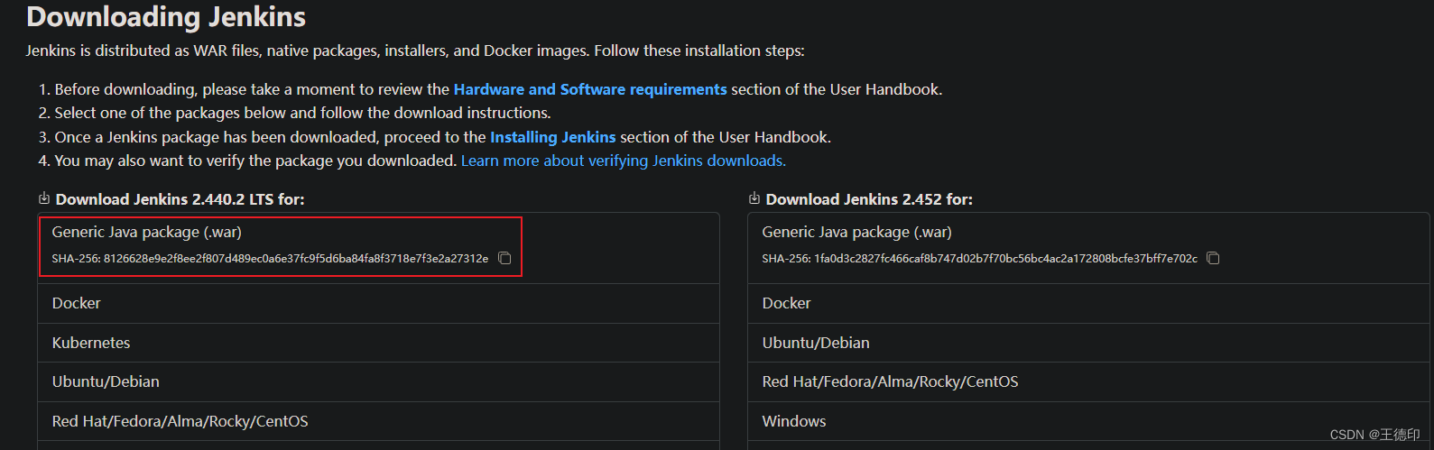Click hash text starting with 1fa0d3c2827fc466
This screenshot has height=450, width=1434.
point(1005,259)
